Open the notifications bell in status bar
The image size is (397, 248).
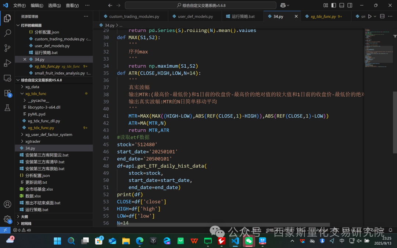point(390,230)
